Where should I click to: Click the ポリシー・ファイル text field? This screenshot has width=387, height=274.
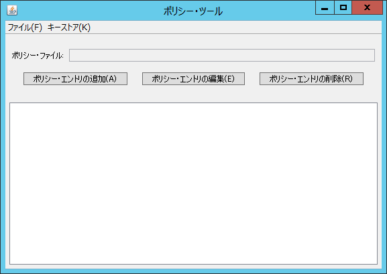[222, 55]
